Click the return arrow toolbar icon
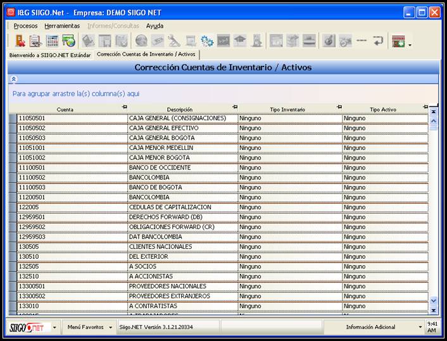Viewport: 447px width, 341px height. 378,41
